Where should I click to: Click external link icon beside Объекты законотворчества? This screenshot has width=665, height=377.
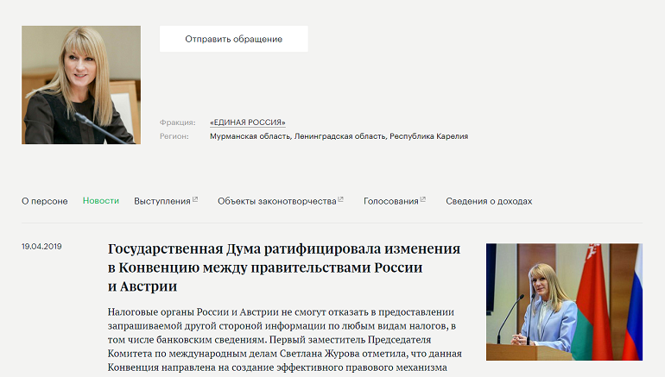point(341,200)
